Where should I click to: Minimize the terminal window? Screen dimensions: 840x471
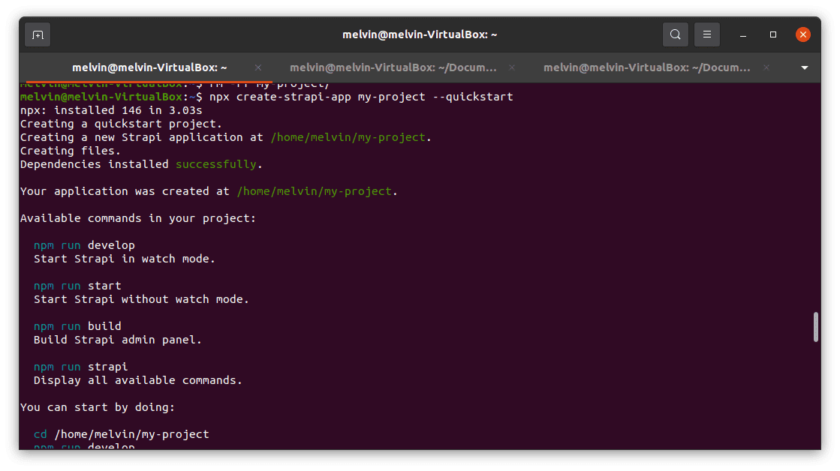743,34
